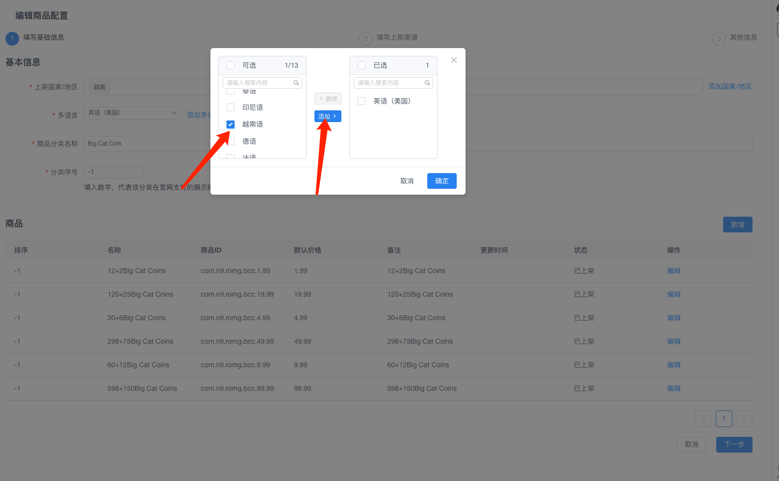
Task: Edit the 120+25Big Cat Coins row
Action: click(x=674, y=294)
